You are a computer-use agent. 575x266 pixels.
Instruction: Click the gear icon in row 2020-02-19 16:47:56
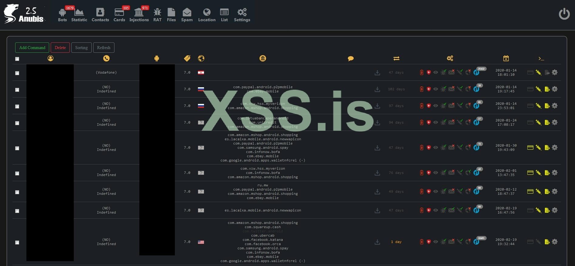click(x=555, y=210)
